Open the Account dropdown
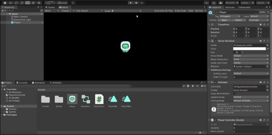The width and height of the screenshot is (272, 135). 232,3
